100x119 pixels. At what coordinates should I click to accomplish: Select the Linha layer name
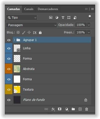[27, 48]
